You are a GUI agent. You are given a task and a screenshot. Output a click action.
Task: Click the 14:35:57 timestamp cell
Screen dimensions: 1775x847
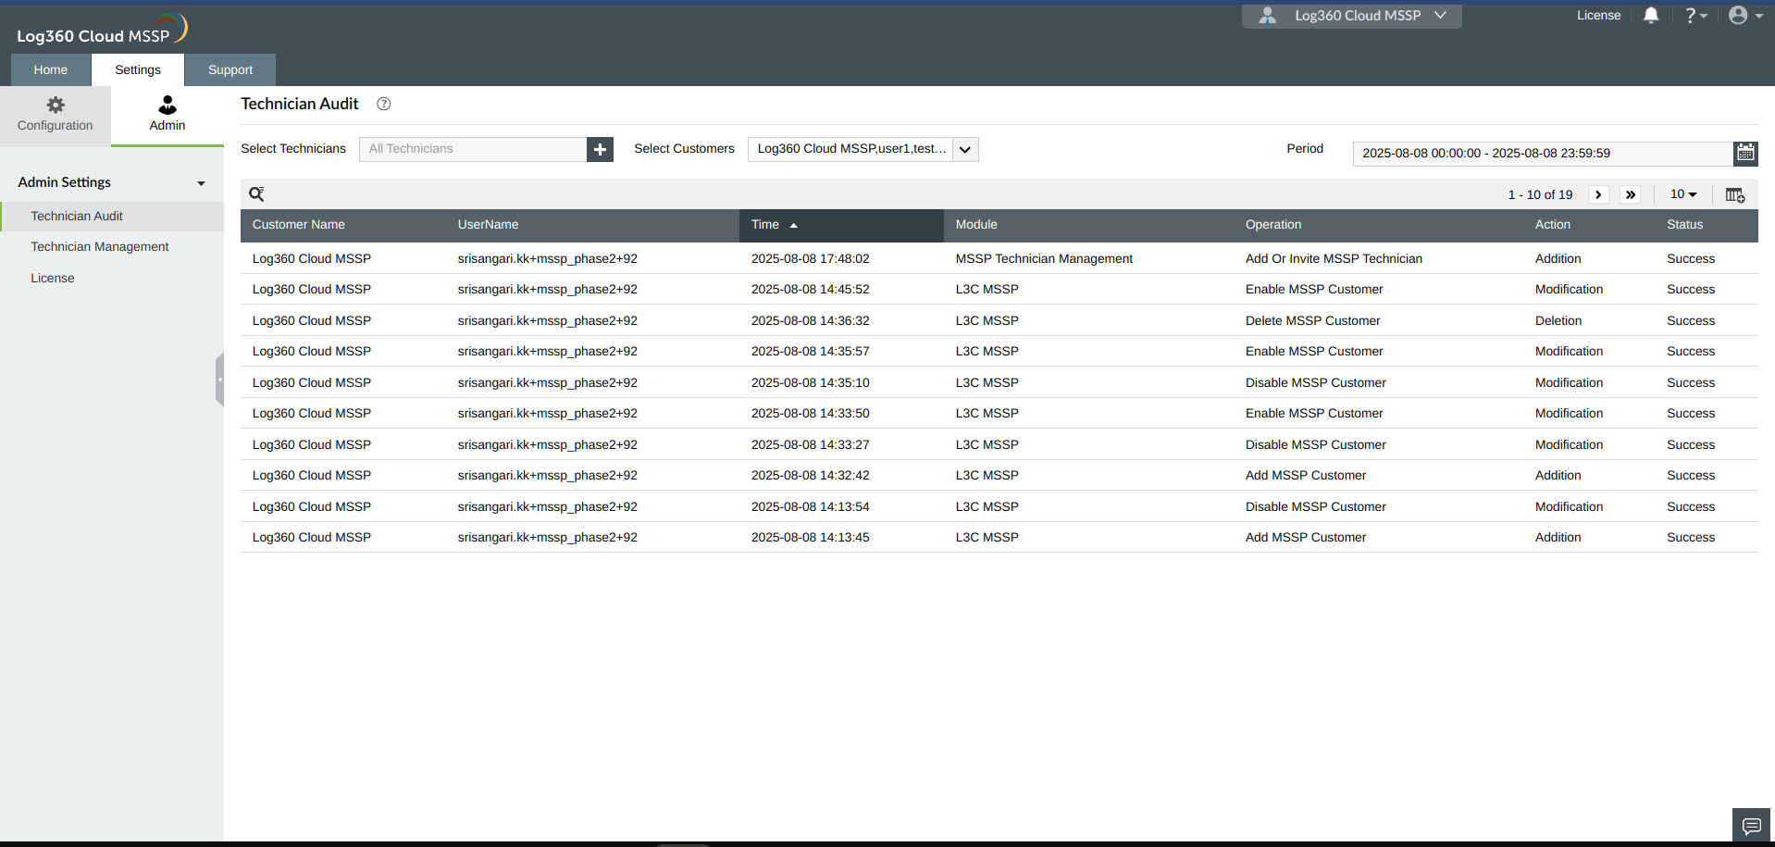pos(811,352)
